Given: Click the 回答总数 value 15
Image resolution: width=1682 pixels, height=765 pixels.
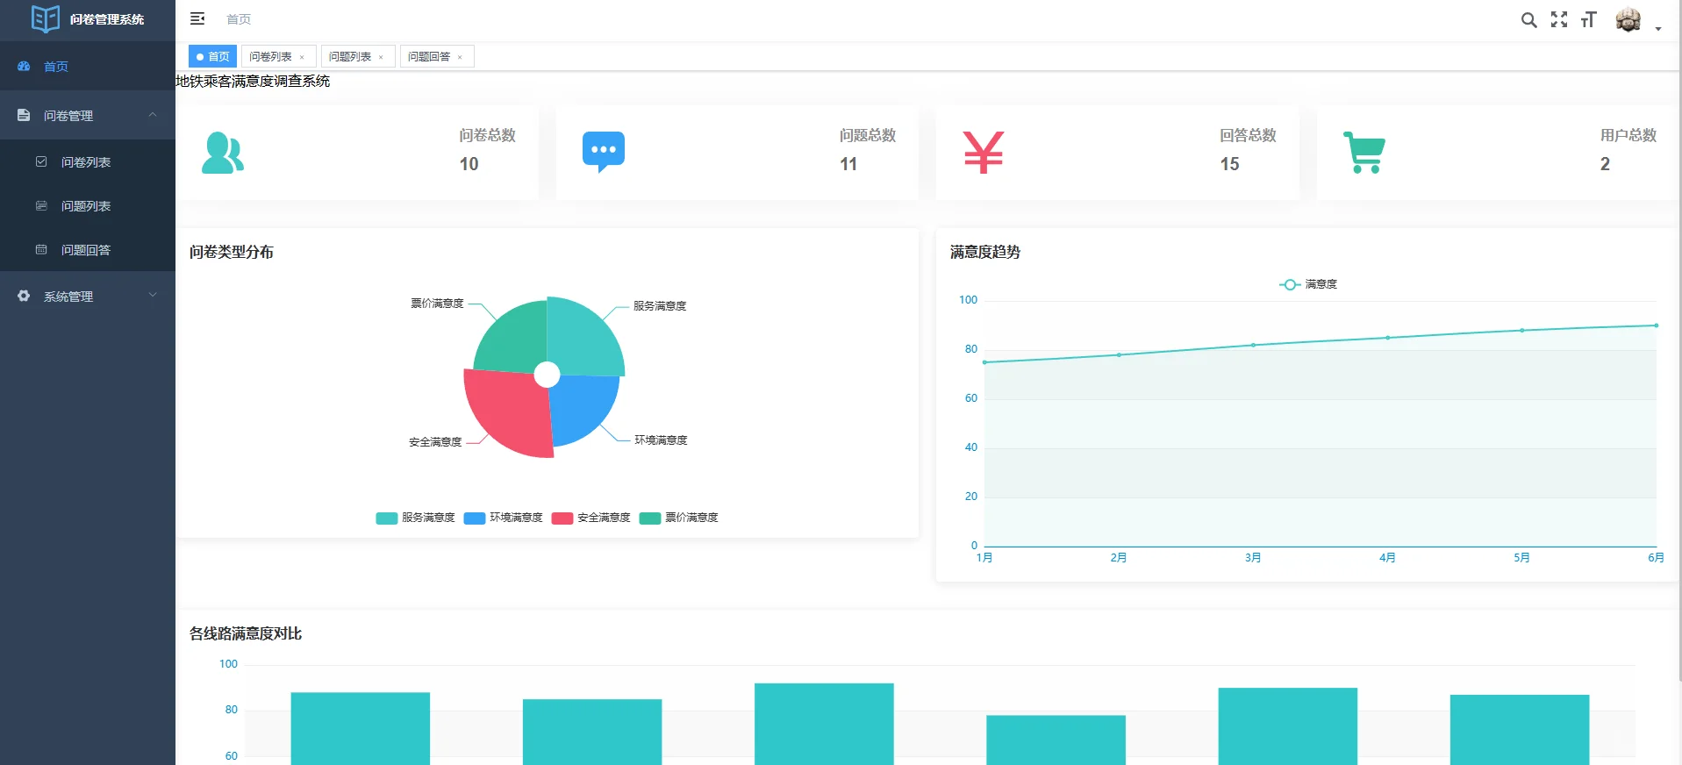Looking at the screenshot, I should [1230, 164].
